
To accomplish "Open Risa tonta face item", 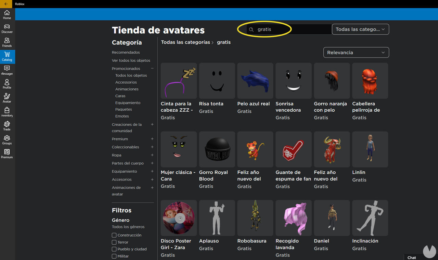I will click(217, 88).
